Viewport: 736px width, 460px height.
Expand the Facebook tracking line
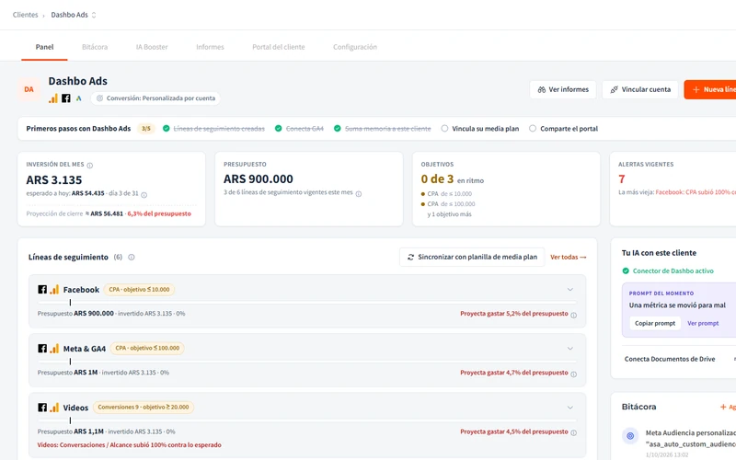coord(570,290)
